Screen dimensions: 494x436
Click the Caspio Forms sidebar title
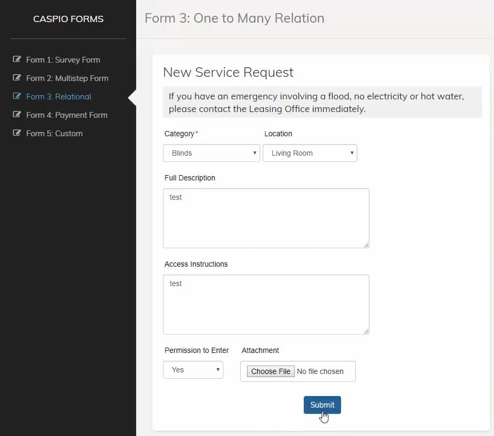tap(68, 19)
